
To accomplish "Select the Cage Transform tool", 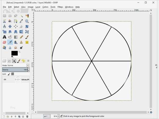I will tap(27, 32).
